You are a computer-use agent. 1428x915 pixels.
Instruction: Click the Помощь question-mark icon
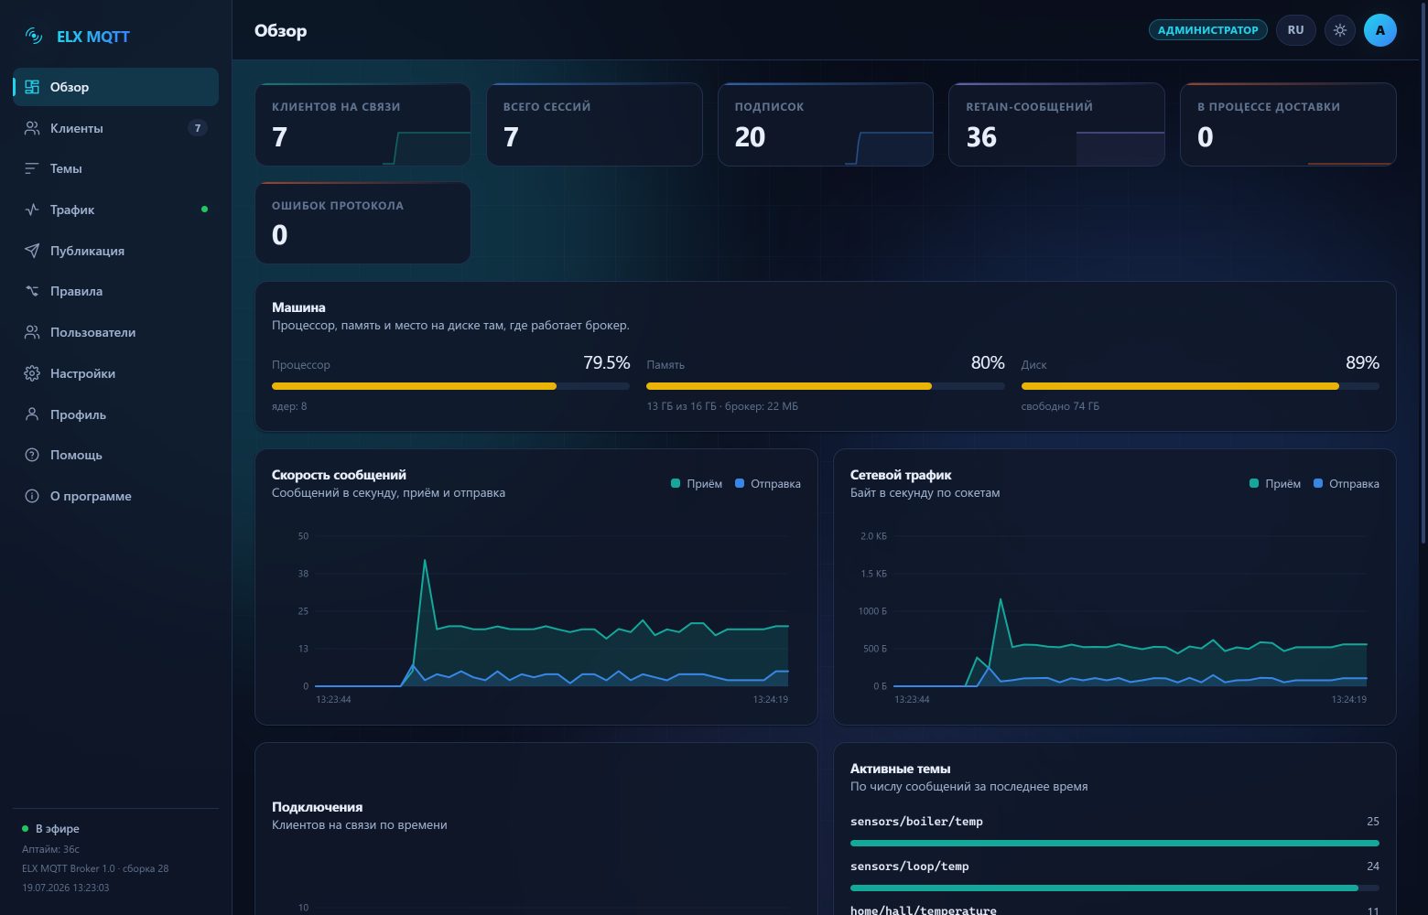tap(32, 455)
